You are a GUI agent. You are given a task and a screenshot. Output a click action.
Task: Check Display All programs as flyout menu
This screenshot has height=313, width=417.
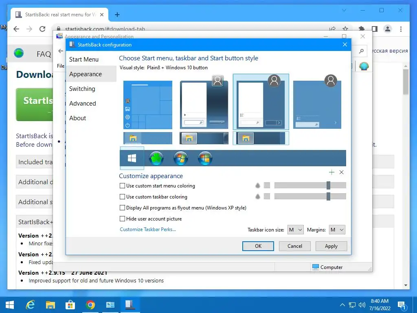pos(122,207)
